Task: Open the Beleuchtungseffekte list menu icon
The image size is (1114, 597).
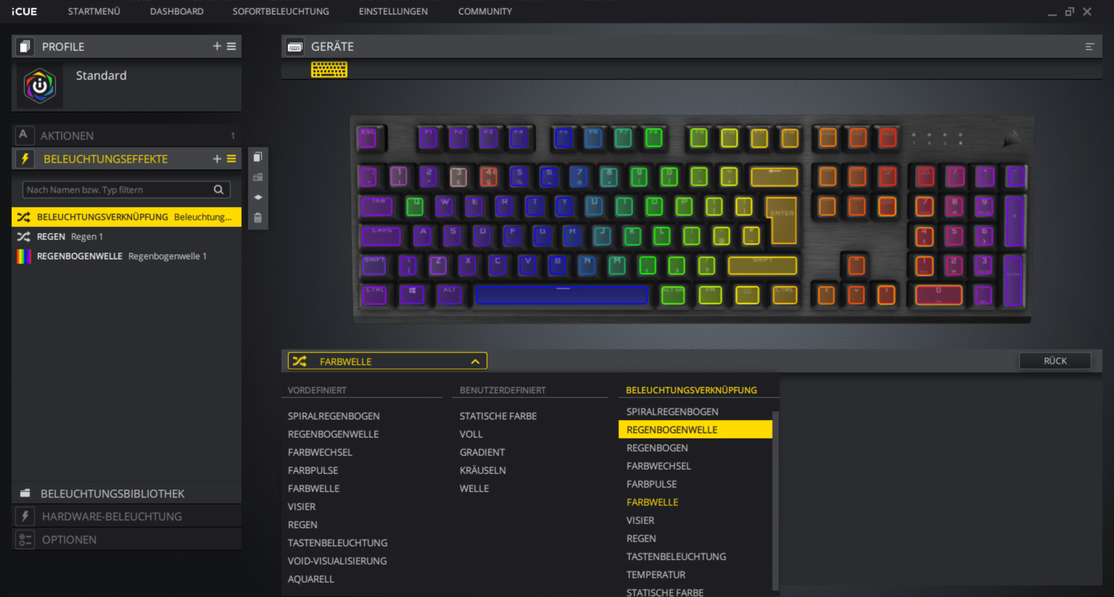Action: (231, 159)
